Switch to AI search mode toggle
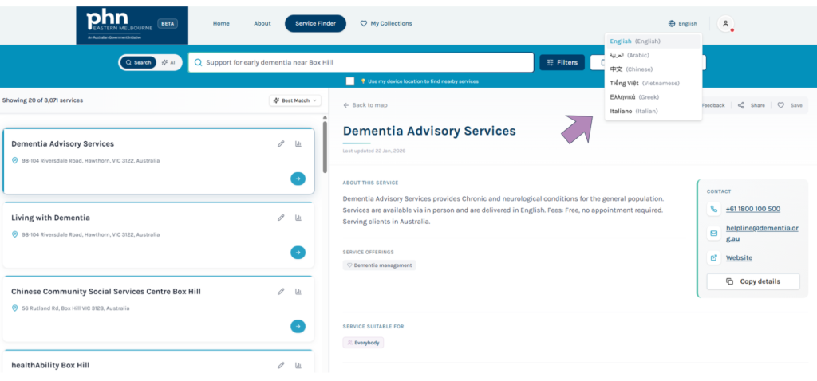The width and height of the screenshot is (817, 381). pos(168,62)
